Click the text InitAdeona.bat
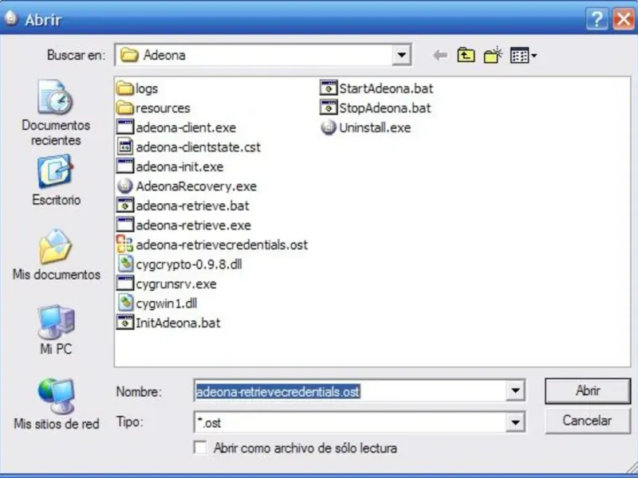The height and width of the screenshot is (478, 638). pyautogui.click(x=178, y=323)
